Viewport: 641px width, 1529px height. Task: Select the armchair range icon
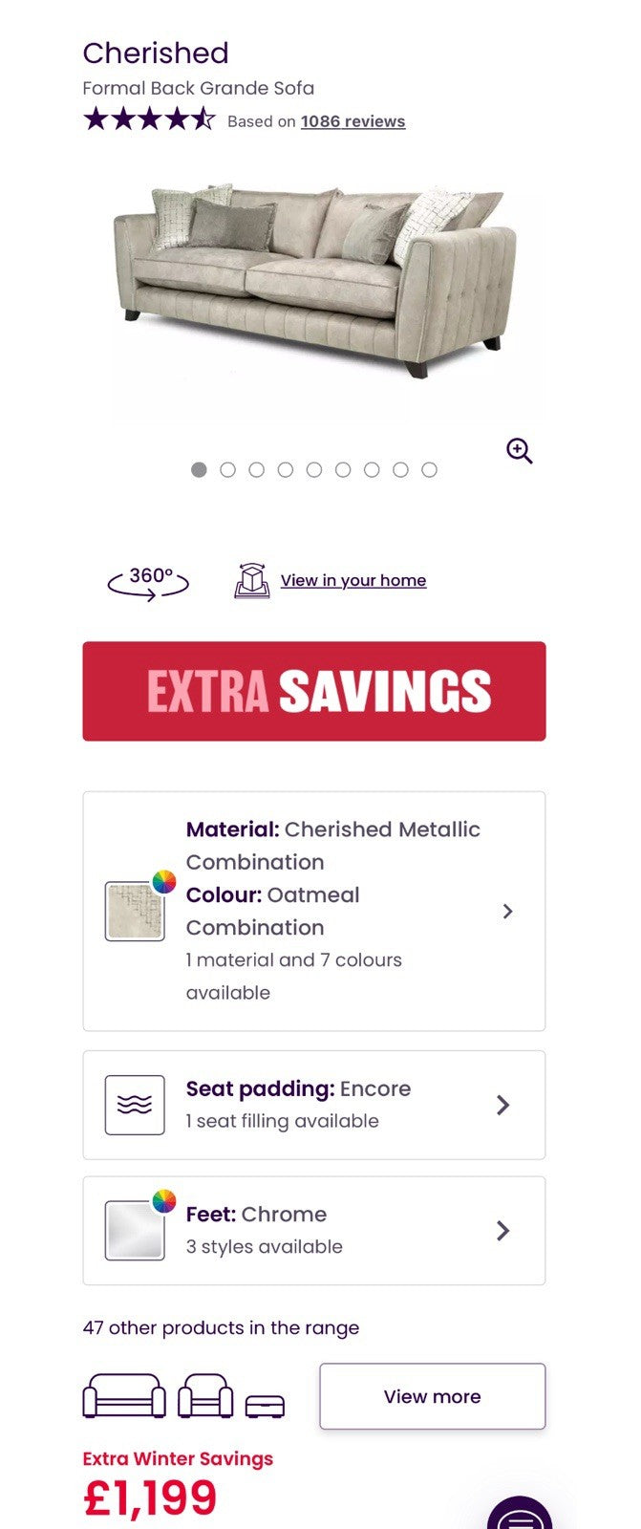pyautogui.click(x=206, y=1396)
